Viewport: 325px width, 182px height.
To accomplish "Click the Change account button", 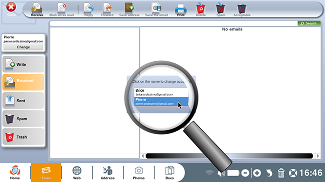I will (23, 47).
